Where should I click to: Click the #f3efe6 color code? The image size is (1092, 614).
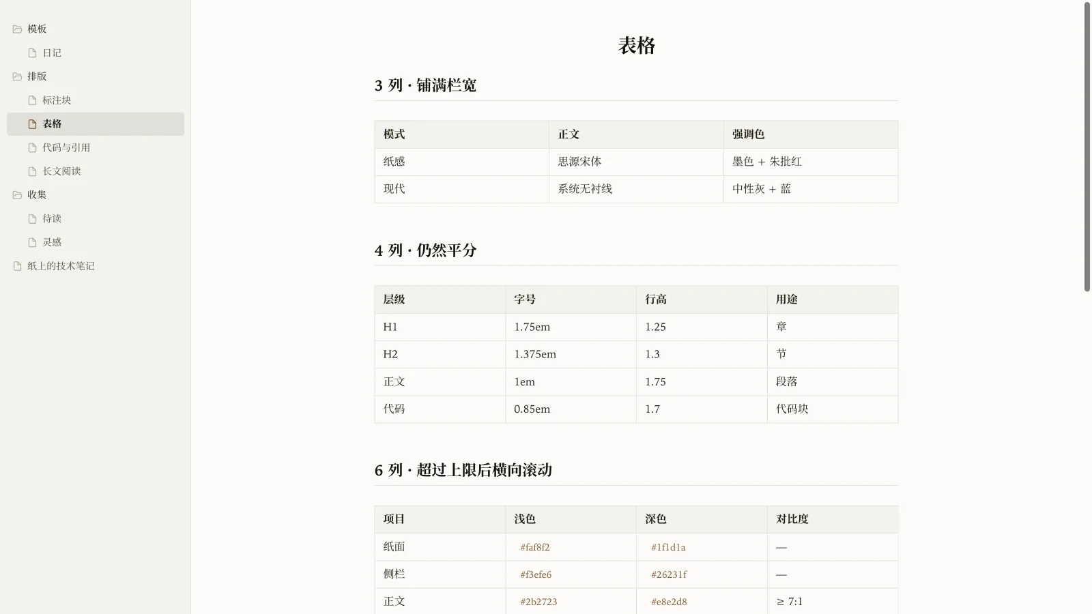536,574
